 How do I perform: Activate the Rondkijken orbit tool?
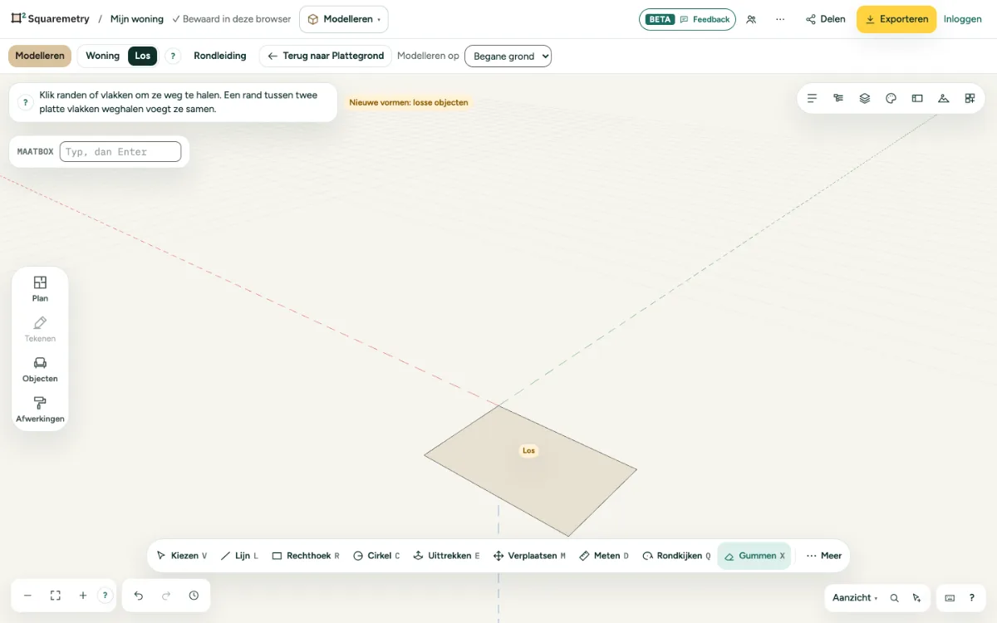coord(676,556)
